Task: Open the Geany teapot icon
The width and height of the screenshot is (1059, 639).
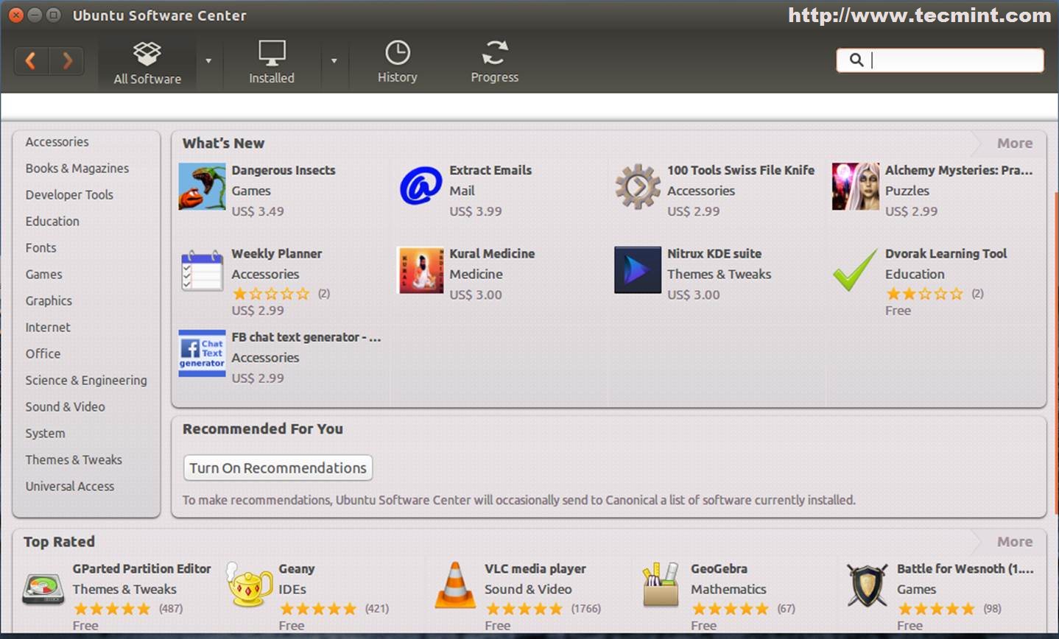Action: click(x=249, y=587)
